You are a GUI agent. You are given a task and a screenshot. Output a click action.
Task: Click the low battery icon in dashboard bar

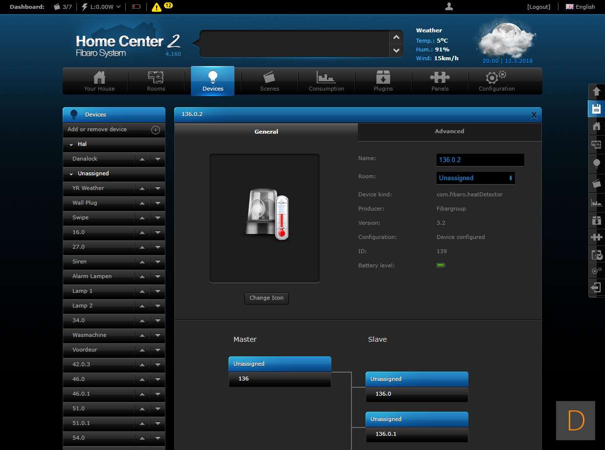click(x=136, y=7)
